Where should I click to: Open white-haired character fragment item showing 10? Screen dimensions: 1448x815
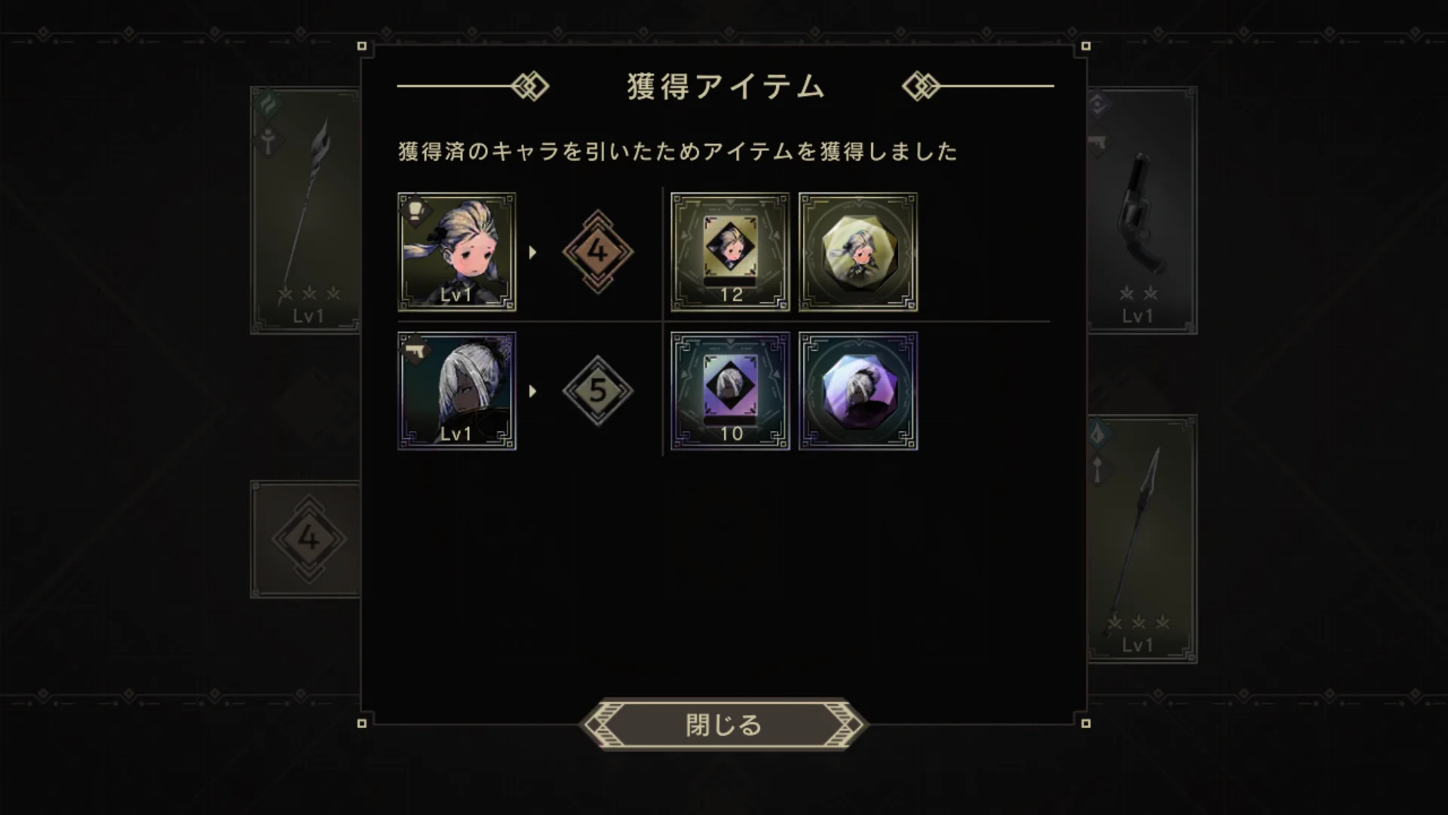pyautogui.click(x=730, y=391)
